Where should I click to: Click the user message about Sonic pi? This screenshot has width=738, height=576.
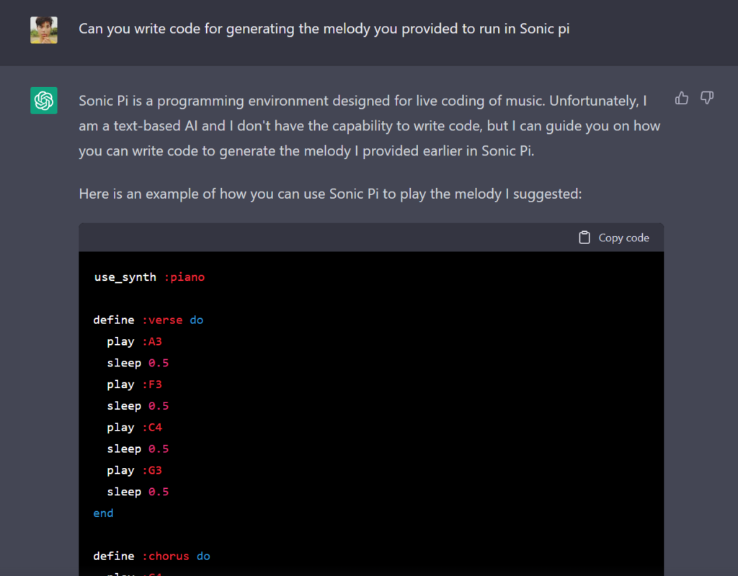click(x=324, y=29)
